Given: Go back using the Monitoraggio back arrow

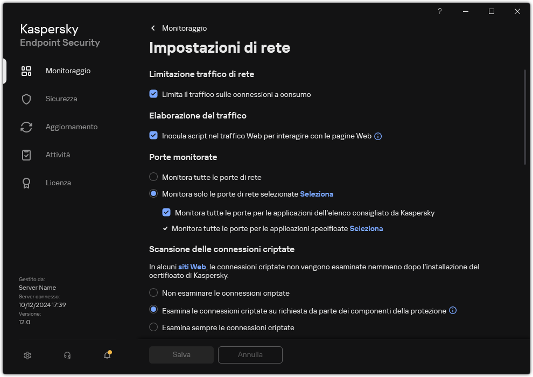Looking at the screenshot, I should (x=153, y=28).
